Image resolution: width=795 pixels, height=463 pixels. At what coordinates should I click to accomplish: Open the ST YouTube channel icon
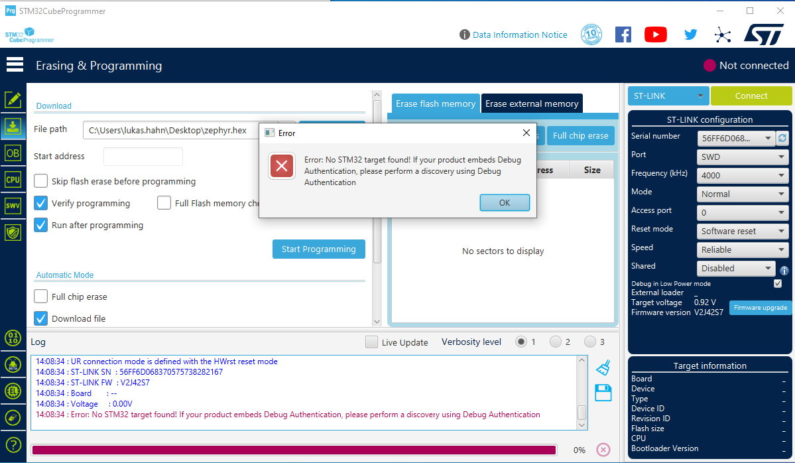tap(655, 34)
